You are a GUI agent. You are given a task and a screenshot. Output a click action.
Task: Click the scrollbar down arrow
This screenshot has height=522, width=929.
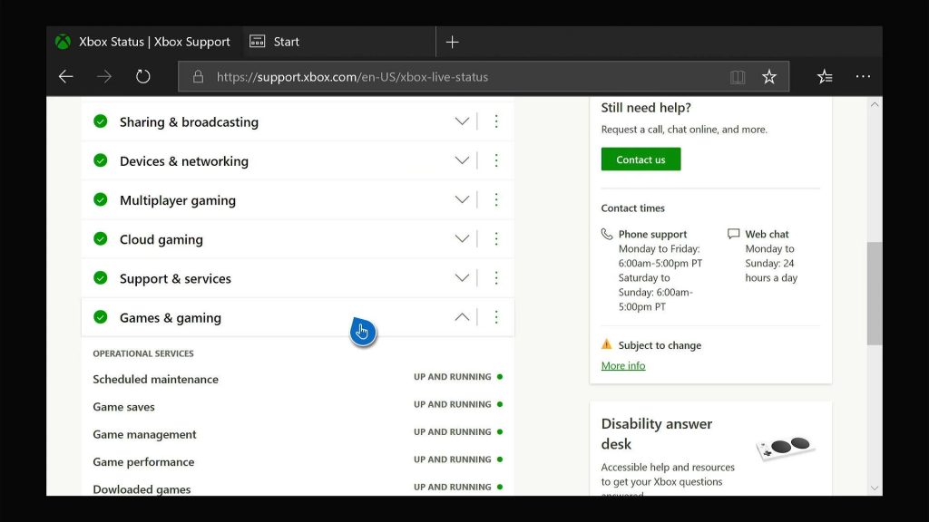coord(875,488)
